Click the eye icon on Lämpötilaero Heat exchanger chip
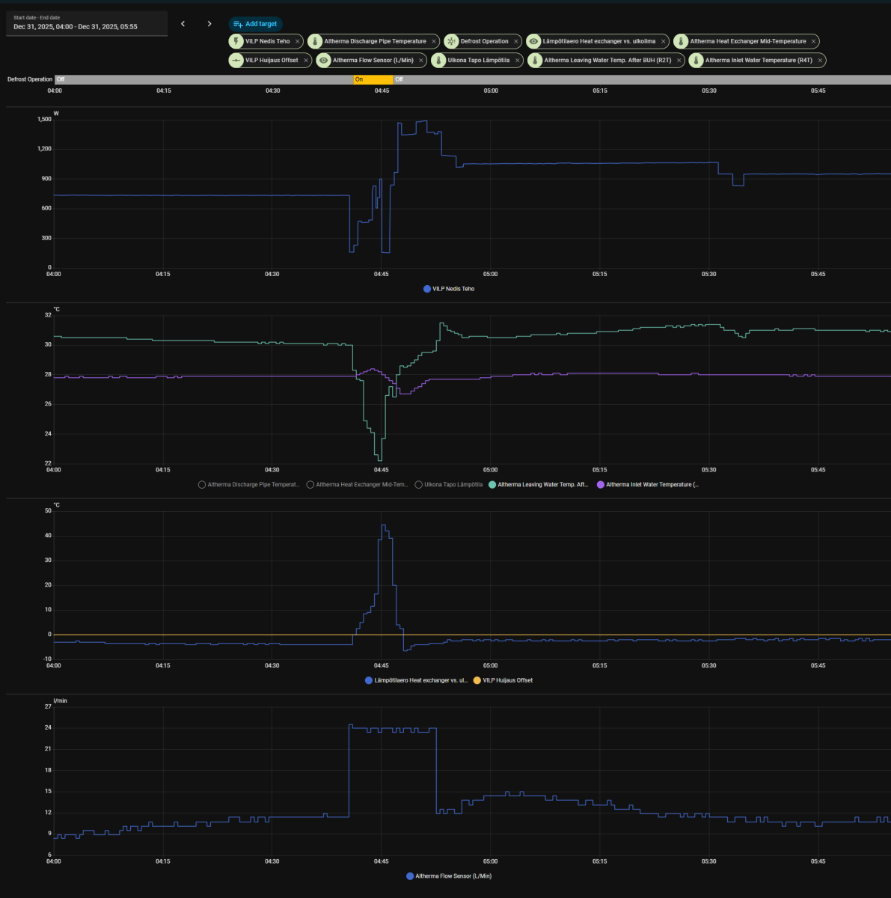 pos(533,42)
